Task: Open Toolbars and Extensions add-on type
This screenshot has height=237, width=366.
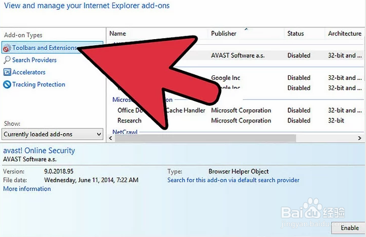Action: tap(52, 48)
